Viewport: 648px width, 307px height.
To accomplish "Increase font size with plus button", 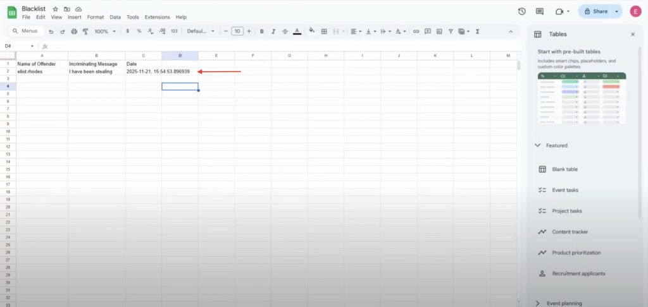I will (x=249, y=31).
